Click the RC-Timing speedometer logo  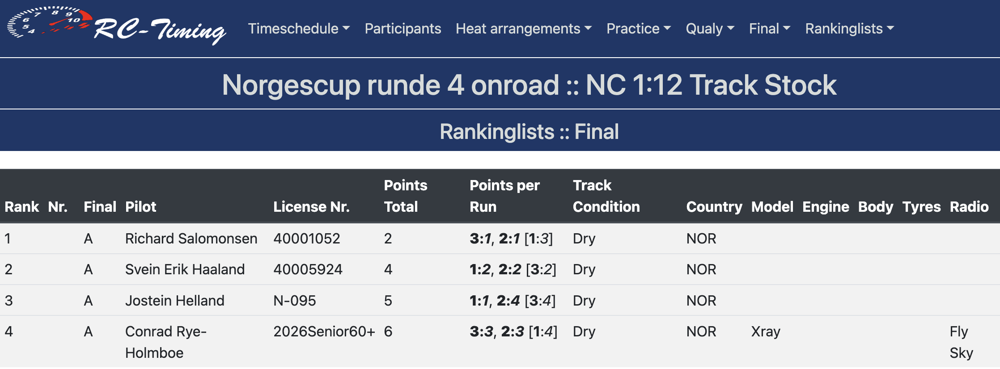(116, 27)
